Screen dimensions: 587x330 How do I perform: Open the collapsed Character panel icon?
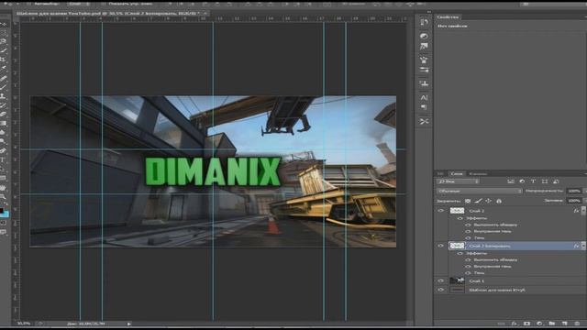(x=424, y=97)
